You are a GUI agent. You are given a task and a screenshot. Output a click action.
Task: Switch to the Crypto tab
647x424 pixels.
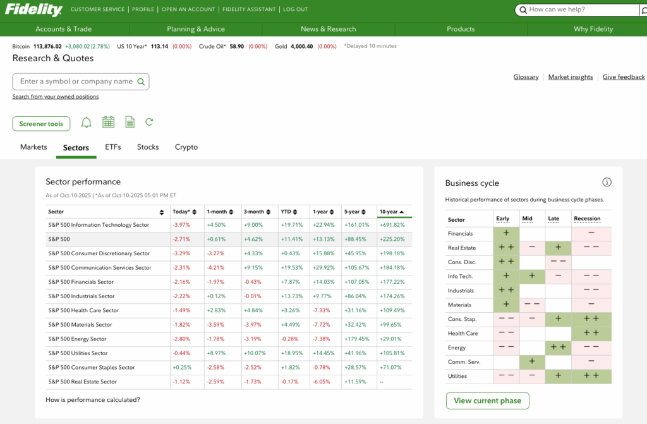[186, 147]
